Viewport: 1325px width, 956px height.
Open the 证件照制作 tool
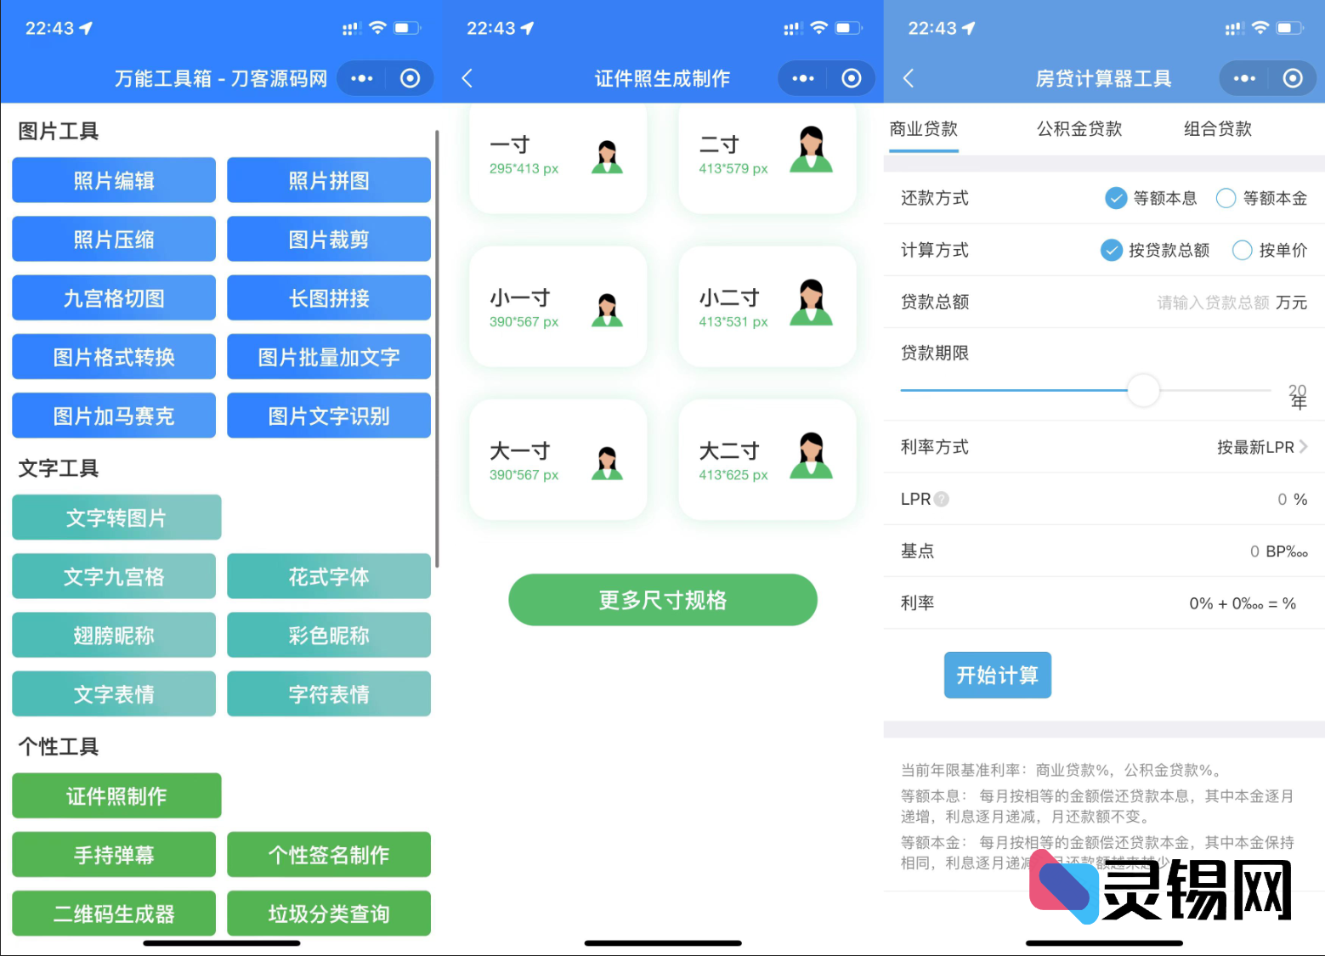click(116, 795)
